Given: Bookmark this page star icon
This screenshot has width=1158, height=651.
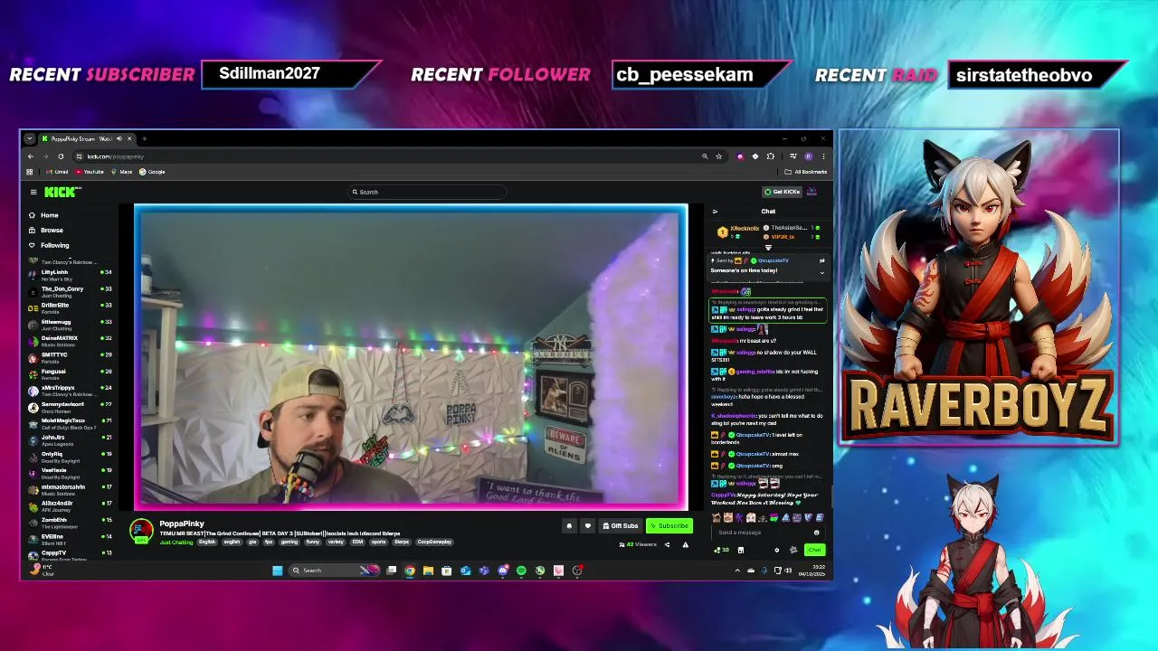Looking at the screenshot, I should (x=718, y=156).
